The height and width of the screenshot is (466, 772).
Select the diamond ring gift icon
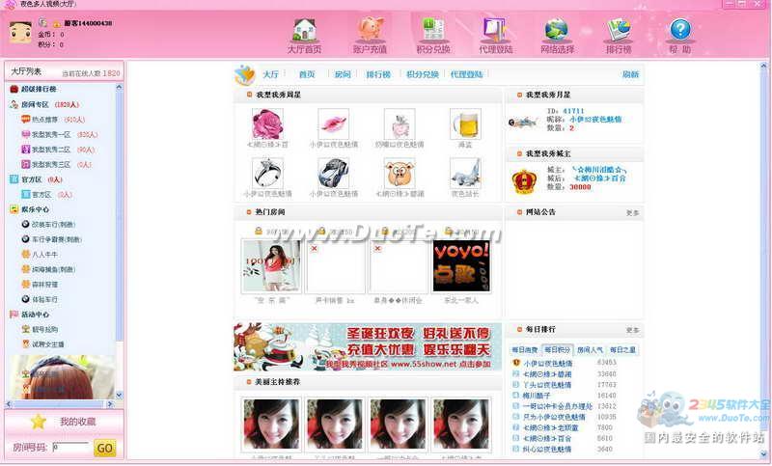pyautogui.click(x=267, y=174)
